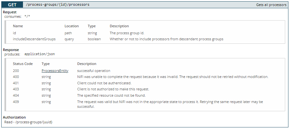The height and width of the screenshot is (129, 290).
Task: Click the Authorization section heading
Action: pos(14,117)
